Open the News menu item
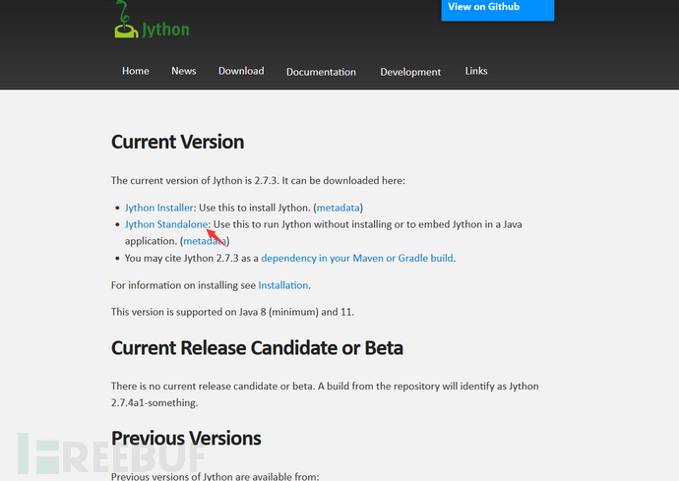 coord(184,71)
